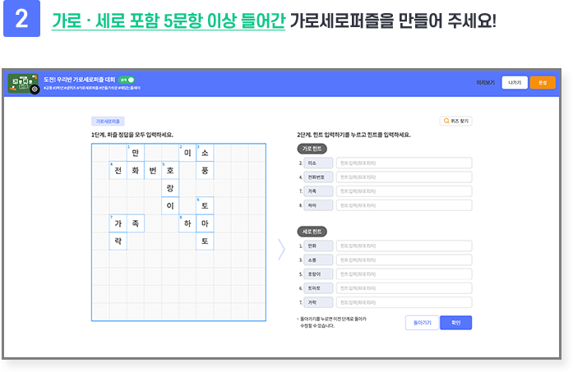Click the 전화번호 answer label

[x=318, y=177]
